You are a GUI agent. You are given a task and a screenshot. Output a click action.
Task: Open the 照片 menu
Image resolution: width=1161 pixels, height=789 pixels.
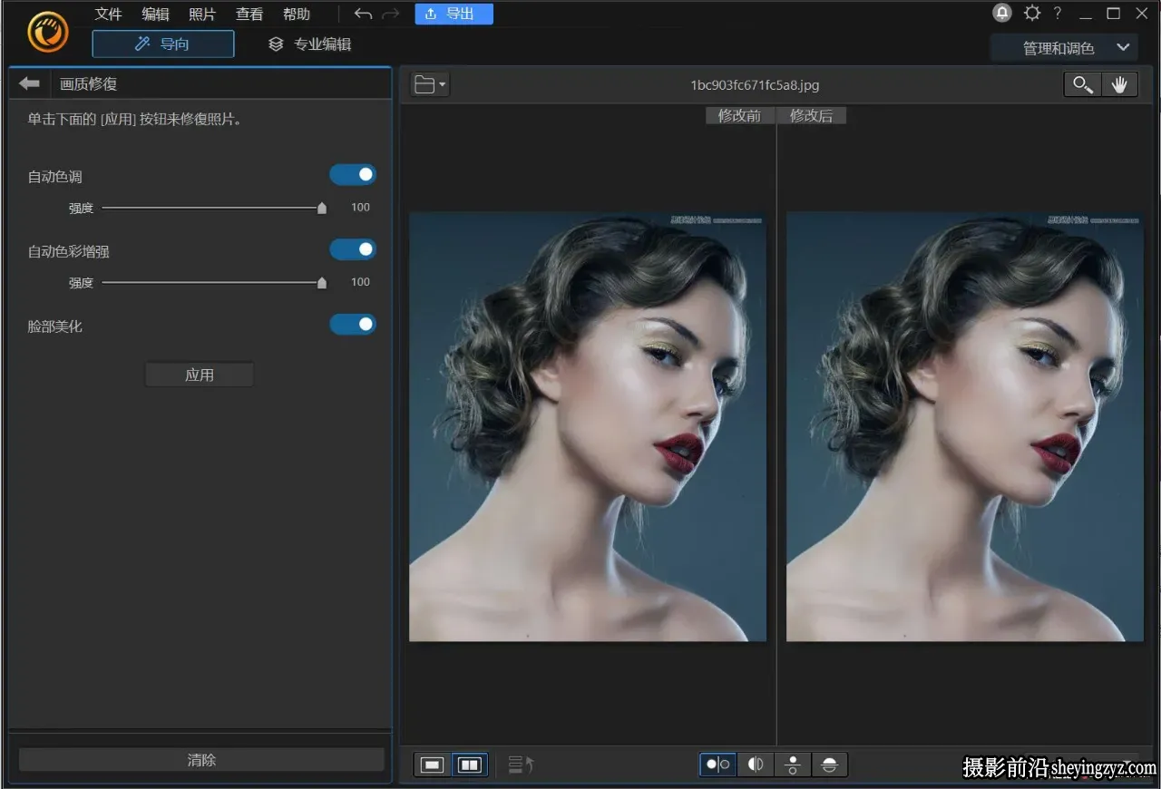(202, 14)
